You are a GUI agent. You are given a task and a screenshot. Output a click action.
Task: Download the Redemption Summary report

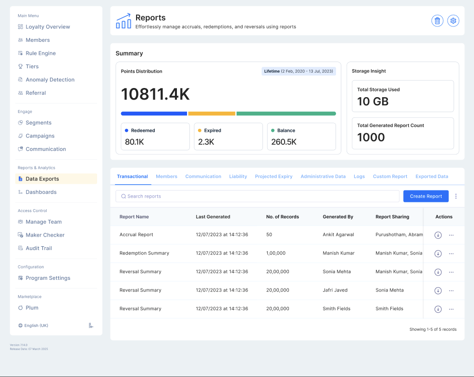point(438,253)
